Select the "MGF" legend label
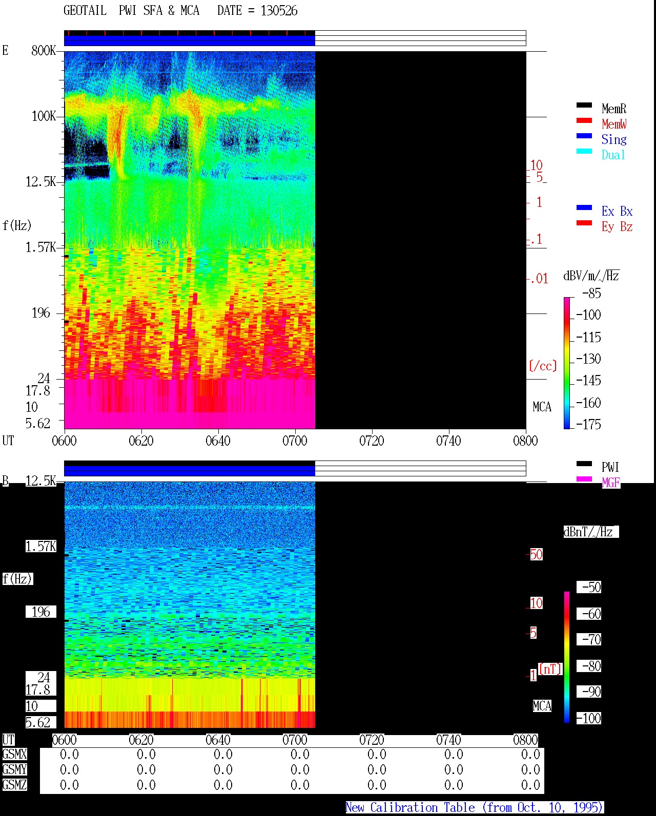 tap(611, 483)
